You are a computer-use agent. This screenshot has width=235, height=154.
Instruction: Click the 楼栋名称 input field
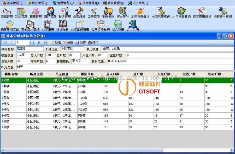(30, 49)
